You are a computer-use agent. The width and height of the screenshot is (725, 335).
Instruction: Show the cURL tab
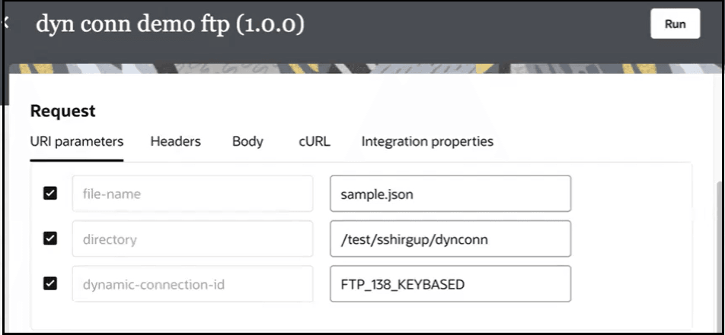tap(315, 141)
